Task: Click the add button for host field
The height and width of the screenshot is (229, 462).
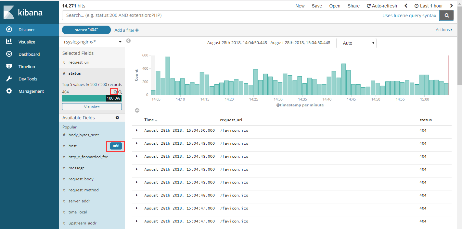Action: click(116, 146)
